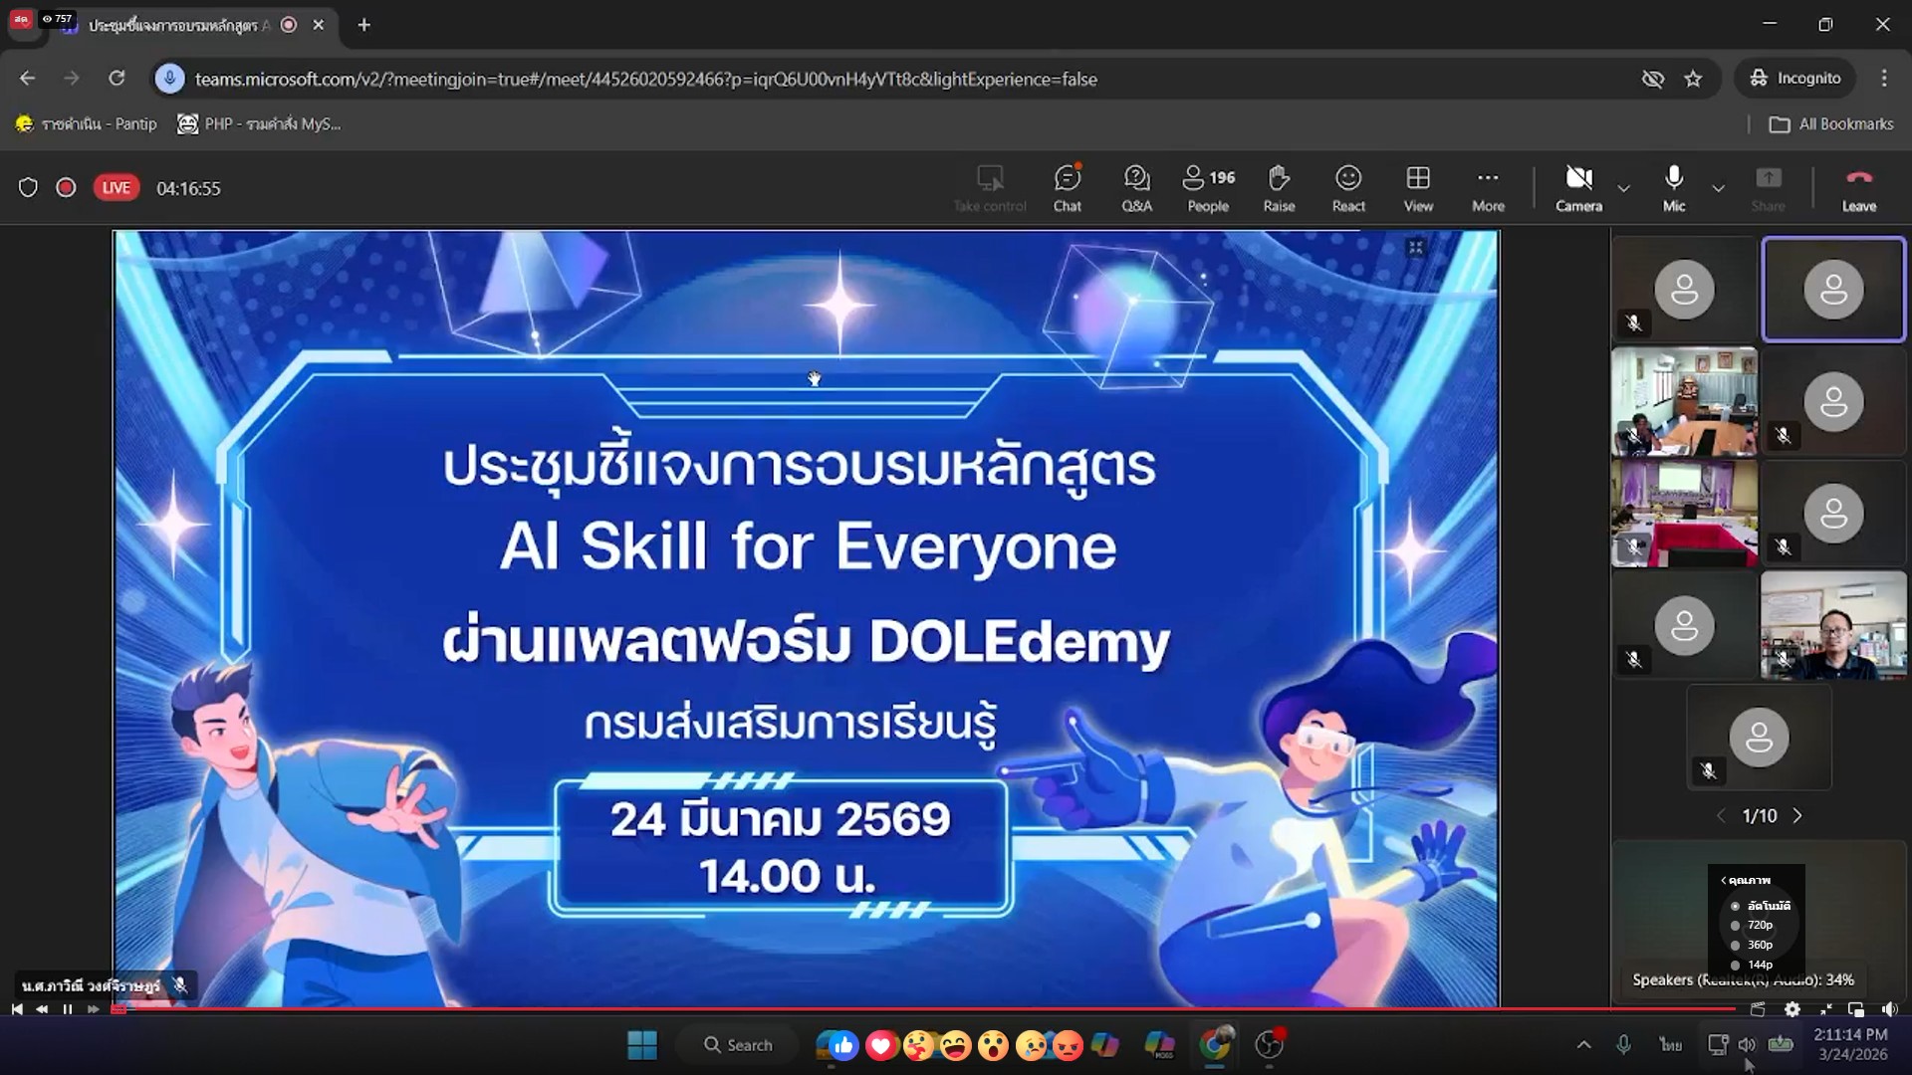Image resolution: width=1912 pixels, height=1075 pixels.
Task: Go to next participant page arrow
Action: click(x=1797, y=816)
